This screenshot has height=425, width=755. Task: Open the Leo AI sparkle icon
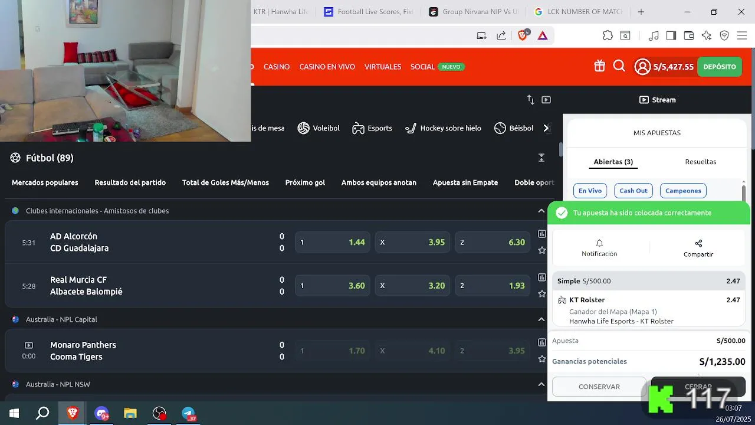(707, 35)
